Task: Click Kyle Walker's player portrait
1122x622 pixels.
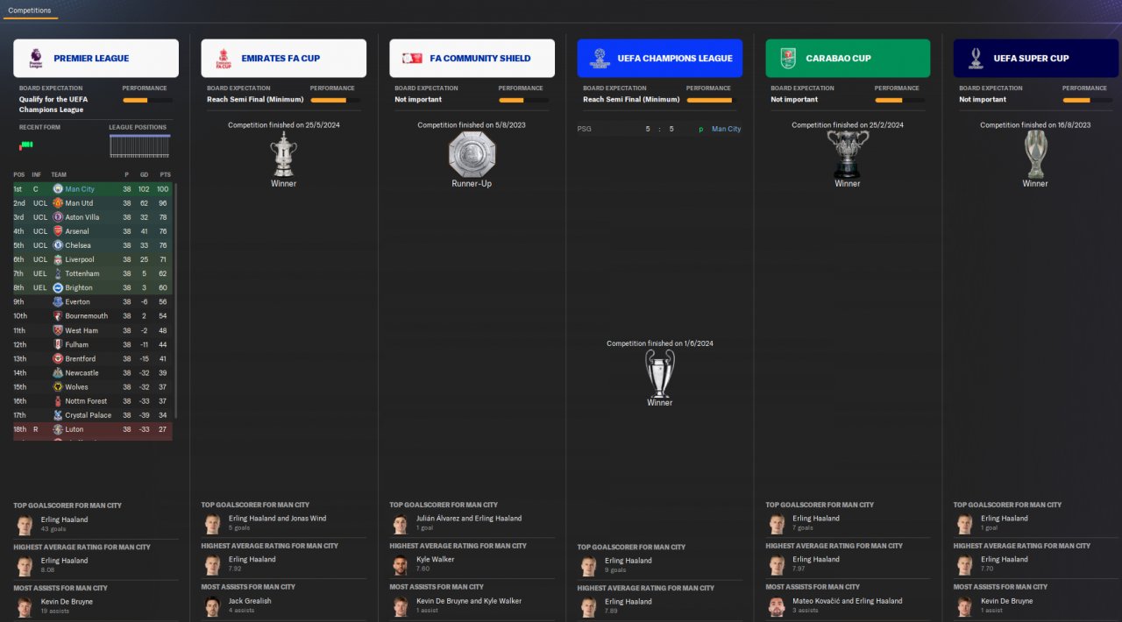Action: point(400,564)
